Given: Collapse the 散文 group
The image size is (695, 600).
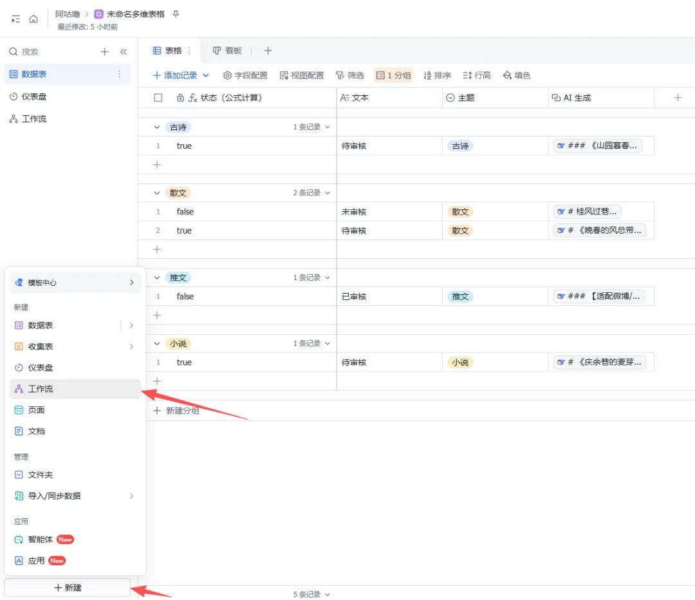Looking at the screenshot, I should pos(156,193).
